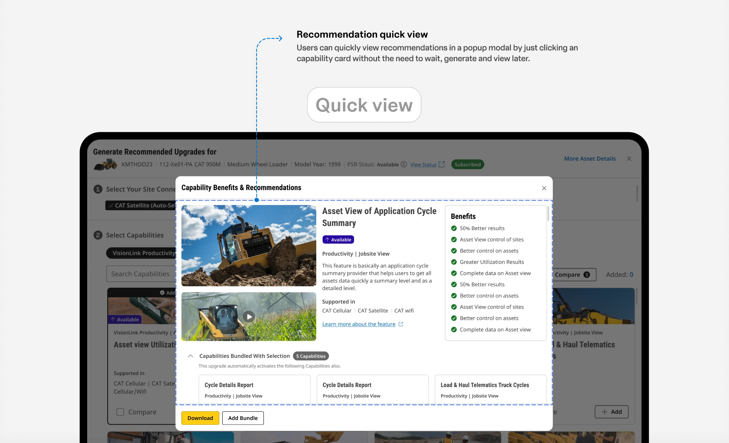The height and width of the screenshot is (443, 729).
Task: Click the Download button
Action: [x=200, y=418]
